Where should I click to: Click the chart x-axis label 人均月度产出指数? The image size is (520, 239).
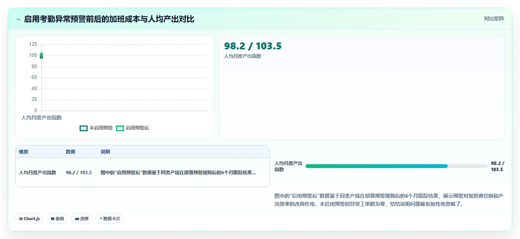click(41, 118)
